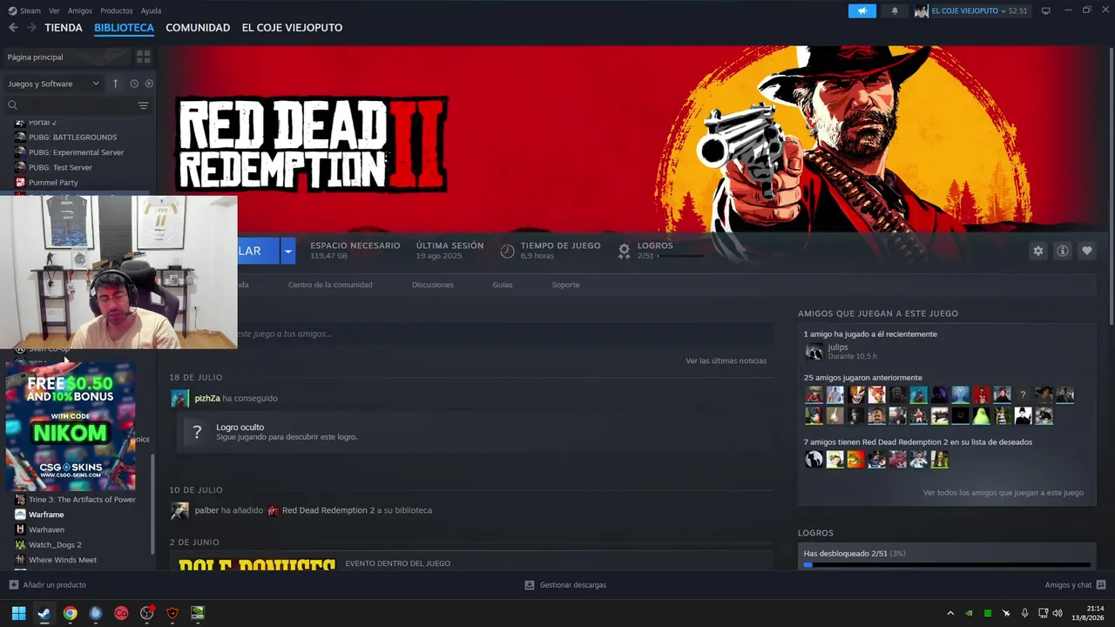Click the share-with-friends text field
The image size is (1115, 627).
coord(505,334)
